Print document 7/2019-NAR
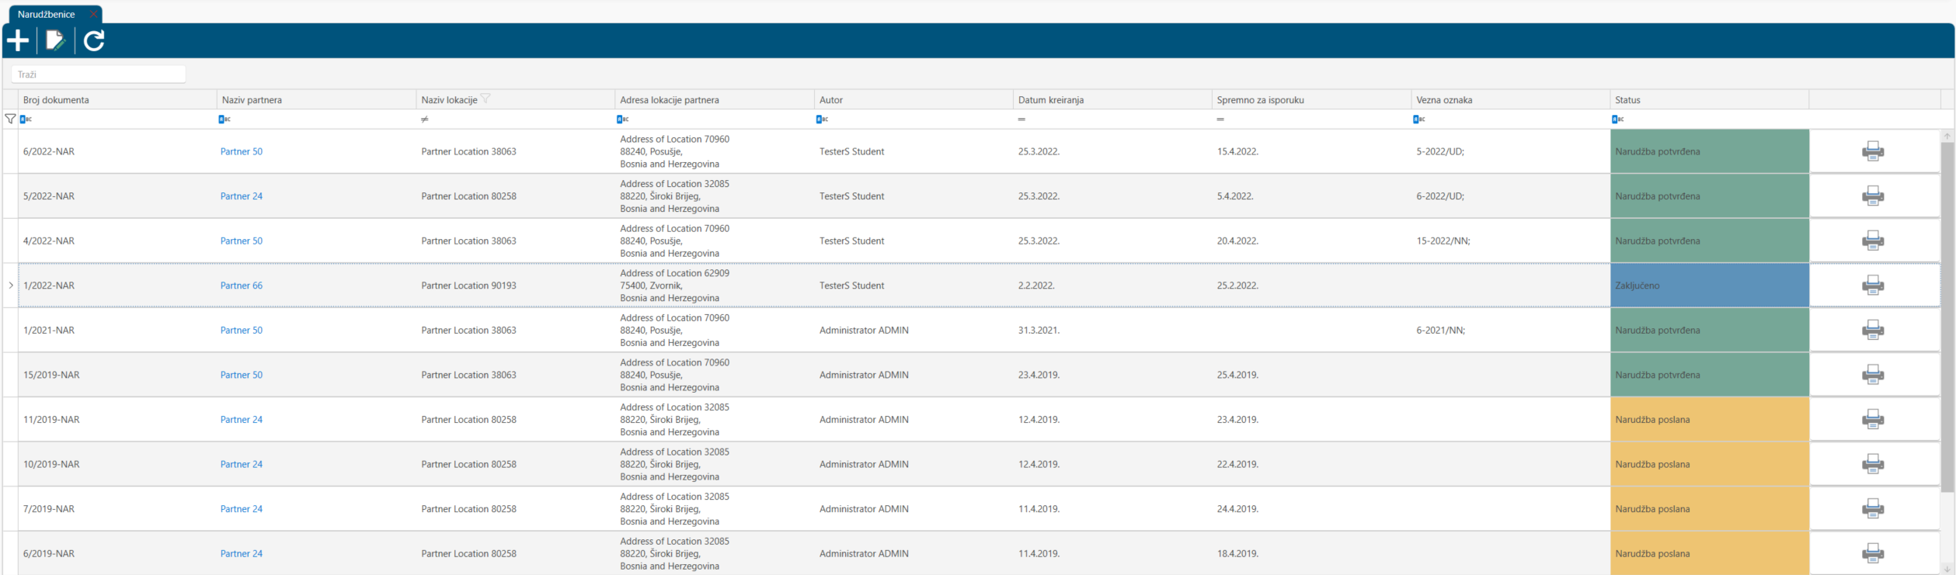Viewport: 1956px width, 575px height. click(1872, 509)
